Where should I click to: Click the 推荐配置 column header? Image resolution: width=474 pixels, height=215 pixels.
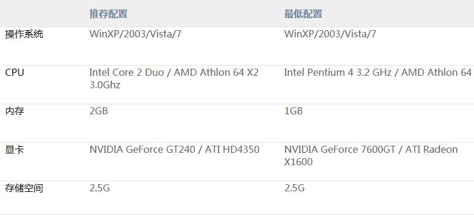pyautogui.click(x=108, y=14)
